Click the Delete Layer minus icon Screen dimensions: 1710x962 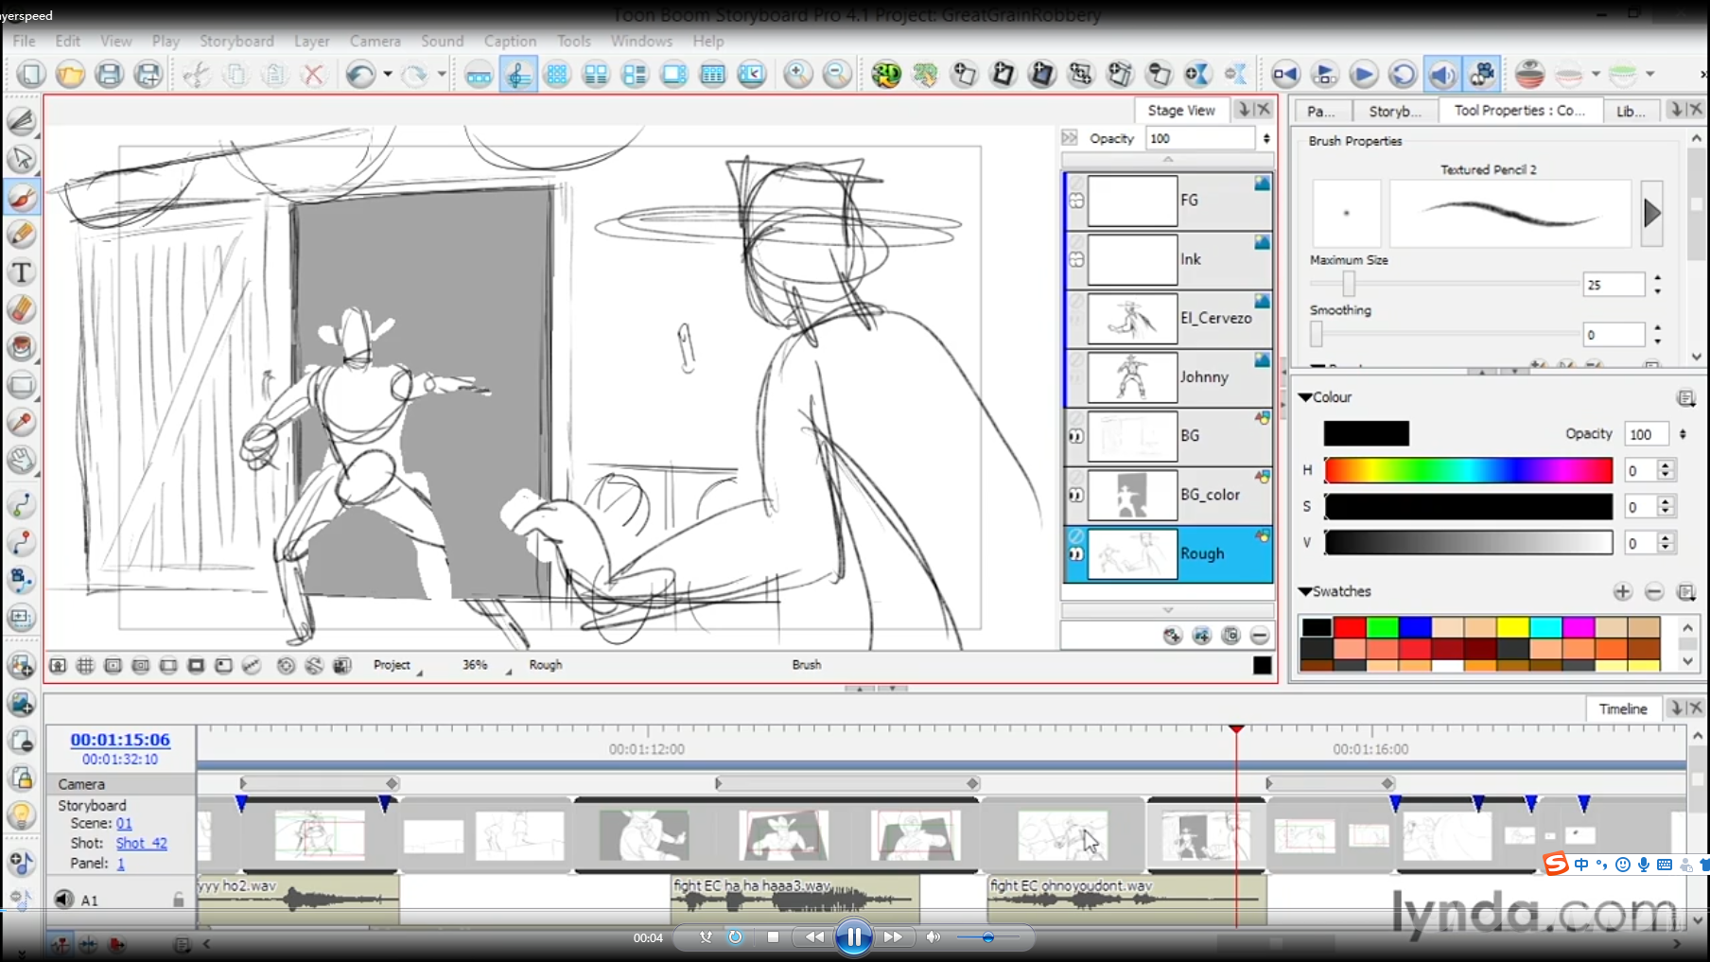(x=1260, y=636)
